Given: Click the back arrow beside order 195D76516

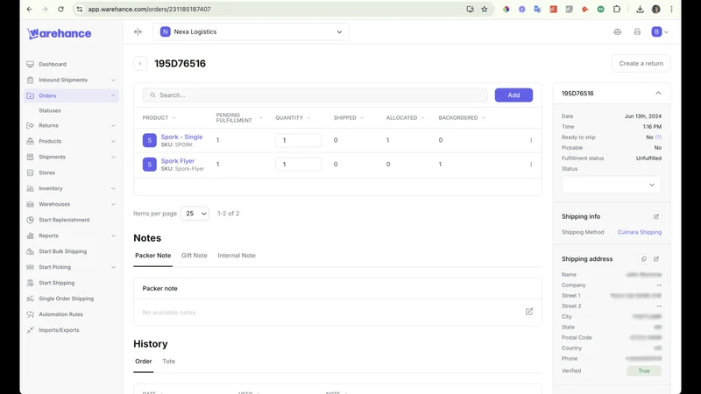Looking at the screenshot, I should tap(140, 63).
